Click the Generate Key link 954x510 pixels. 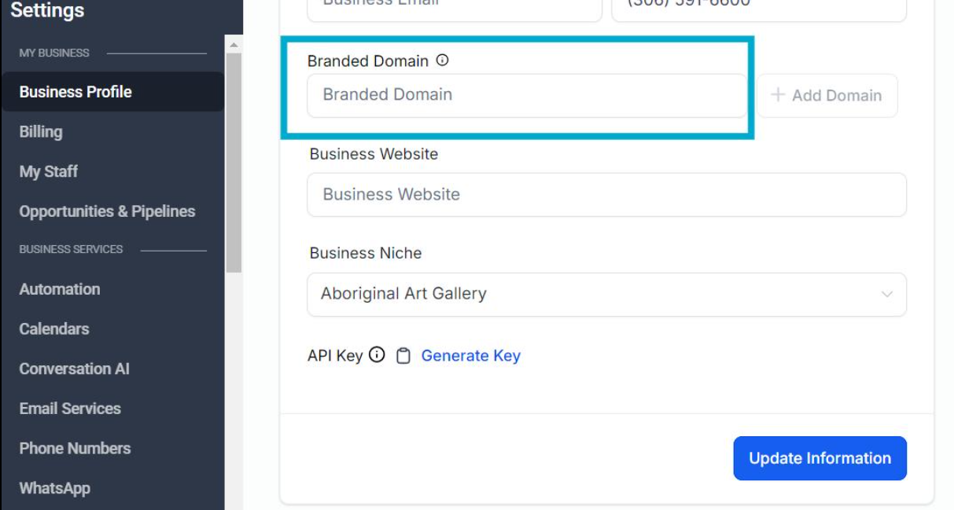pyautogui.click(x=471, y=355)
